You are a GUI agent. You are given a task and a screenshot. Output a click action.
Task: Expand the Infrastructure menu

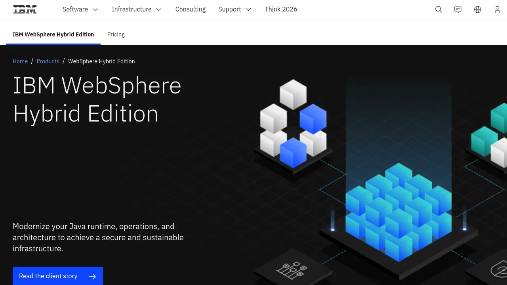pos(137,9)
